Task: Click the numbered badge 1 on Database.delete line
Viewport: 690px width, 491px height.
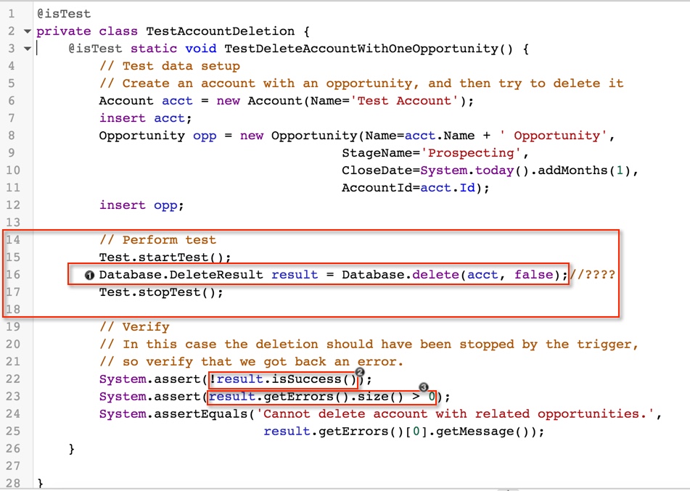Action: (89, 274)
